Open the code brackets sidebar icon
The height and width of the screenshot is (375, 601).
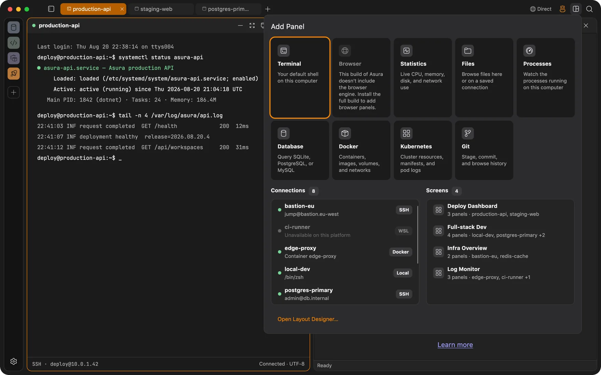pyautogui.click(x=14, y=43)
